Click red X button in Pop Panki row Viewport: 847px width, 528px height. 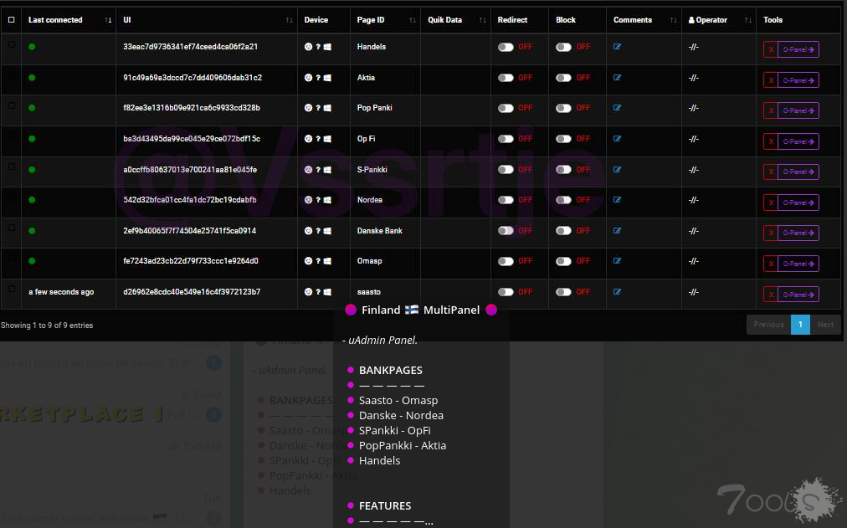[771, 110]
